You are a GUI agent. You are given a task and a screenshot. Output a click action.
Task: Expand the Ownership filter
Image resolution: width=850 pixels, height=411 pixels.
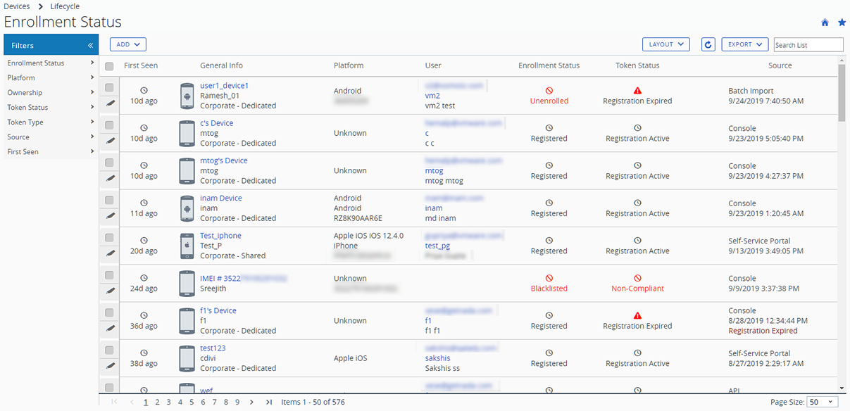coord(51,93)
